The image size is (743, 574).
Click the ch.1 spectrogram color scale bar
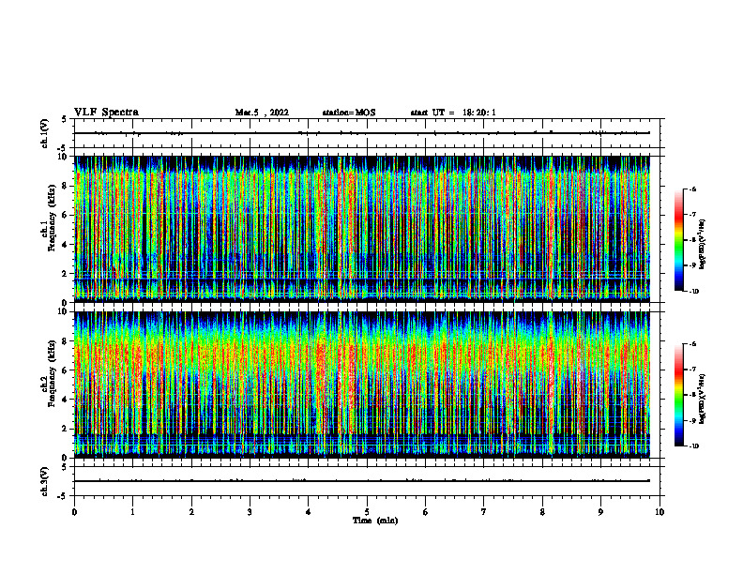click(678, 240)
